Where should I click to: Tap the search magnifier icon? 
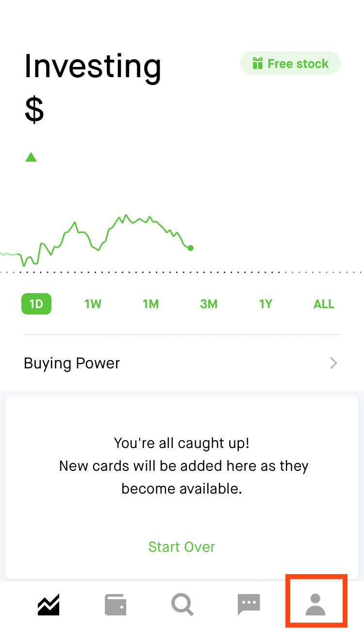tap(182, 605)
